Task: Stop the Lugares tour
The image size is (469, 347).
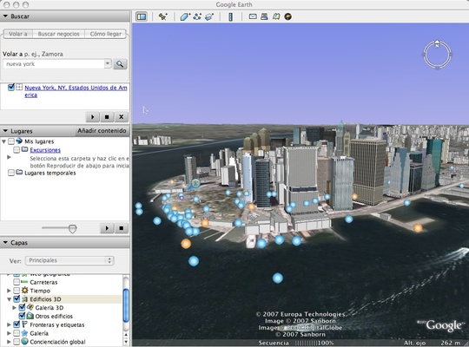Action: [x=121, y=228]
